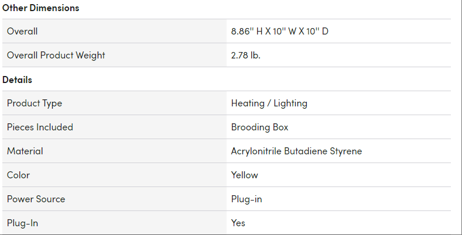Select the Pieces Included label
462x235 pixels.
pyautogui.click(x=40, y=127)
